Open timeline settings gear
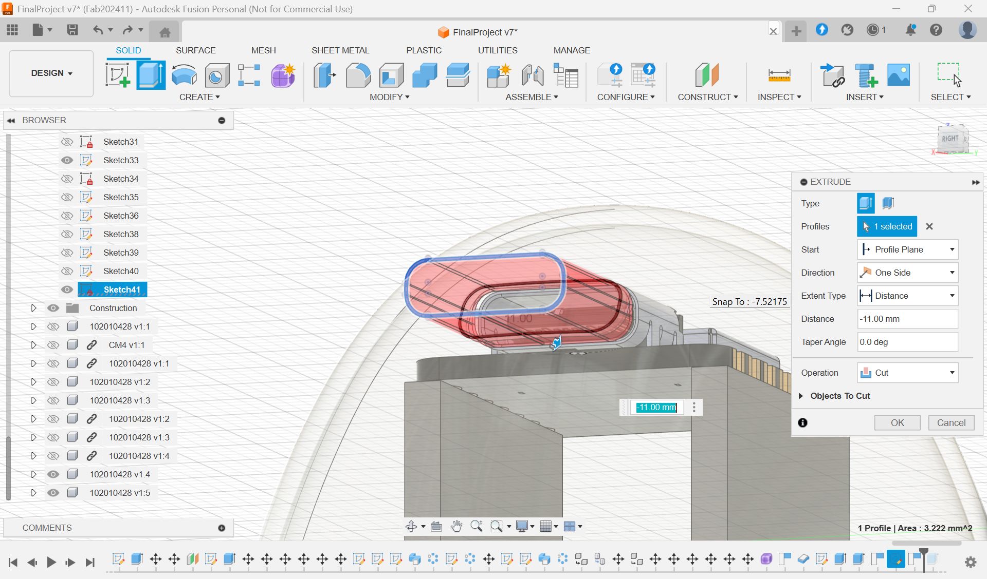The width and height of the screenshot is (987, 579). tap(971, 562)
